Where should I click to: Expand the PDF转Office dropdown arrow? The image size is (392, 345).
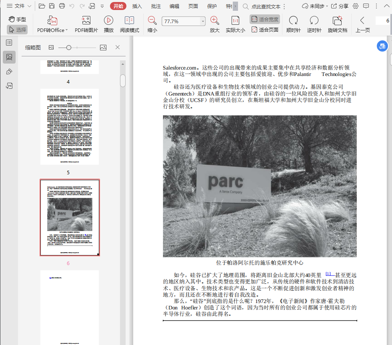pyautogui.click(x=66, y=30)
